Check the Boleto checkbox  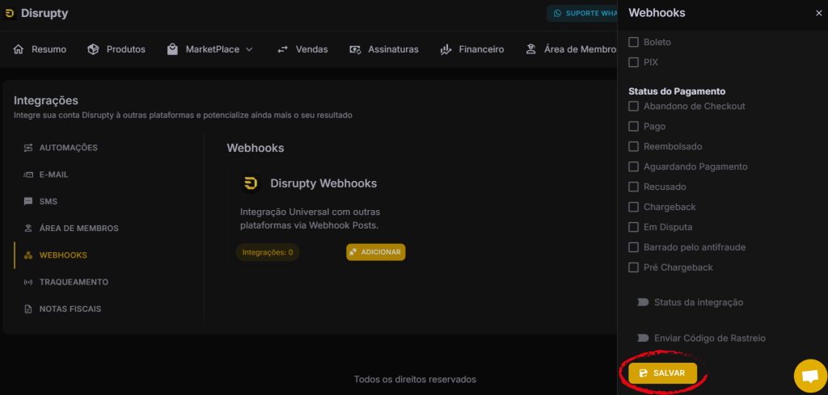pyautogui.click(x=633, y=42)
